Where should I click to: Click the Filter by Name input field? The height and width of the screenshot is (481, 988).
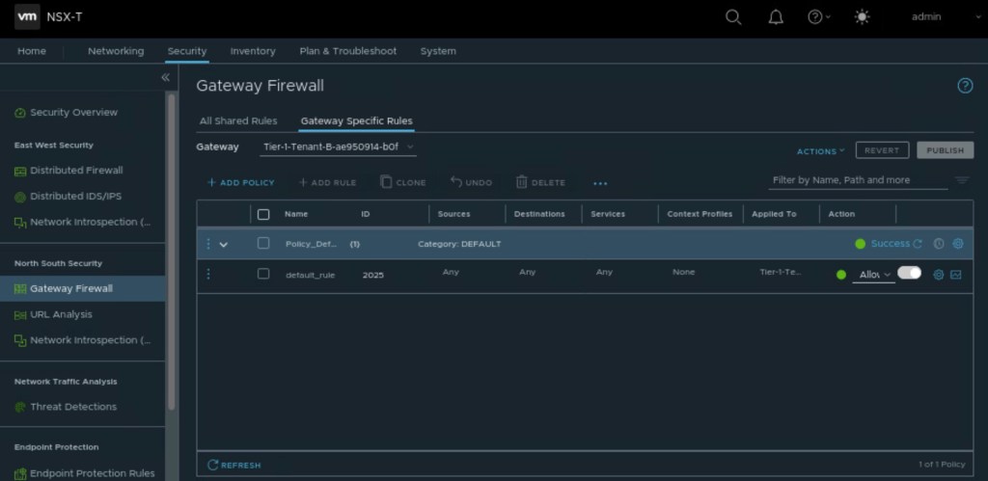(x=854, y=180)
